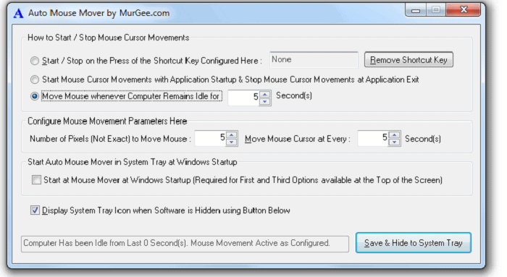
Task: Click the idle status message box
Action: tap(185, 244)
